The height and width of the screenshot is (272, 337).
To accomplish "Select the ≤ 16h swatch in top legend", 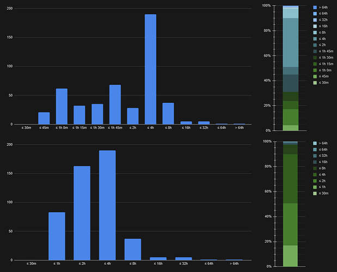I will point(315,26).
